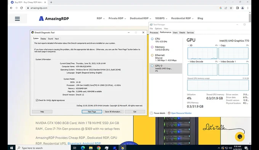Viewport: 259px width, 150px height.
Task: Switch to the Details tab in Task Manager
Action: (182, 33)
